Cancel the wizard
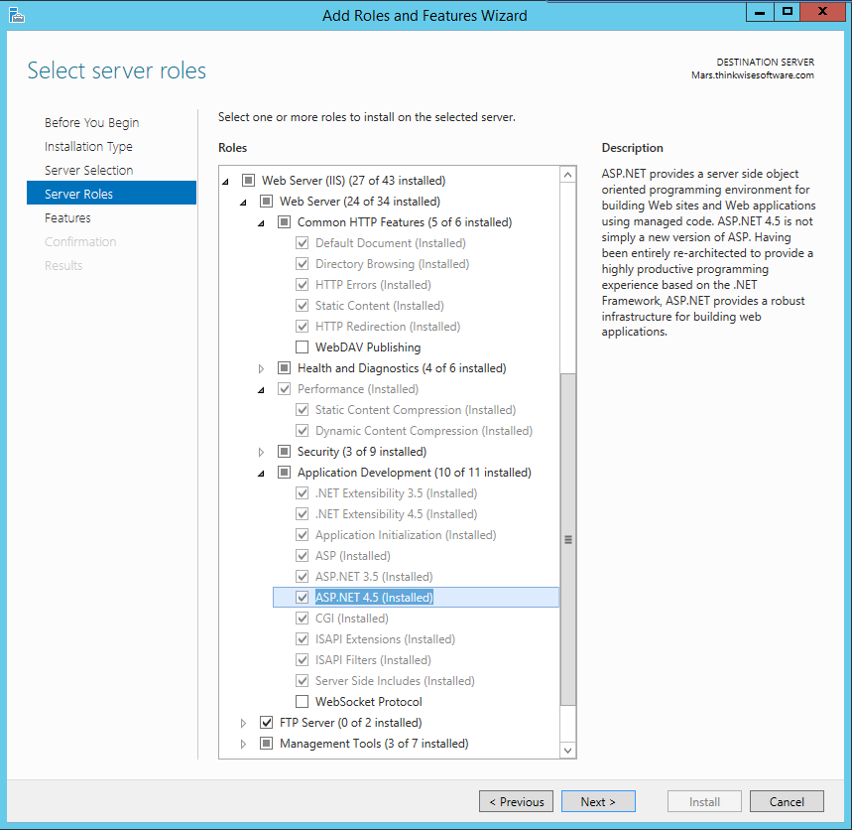 pos(787,801)
